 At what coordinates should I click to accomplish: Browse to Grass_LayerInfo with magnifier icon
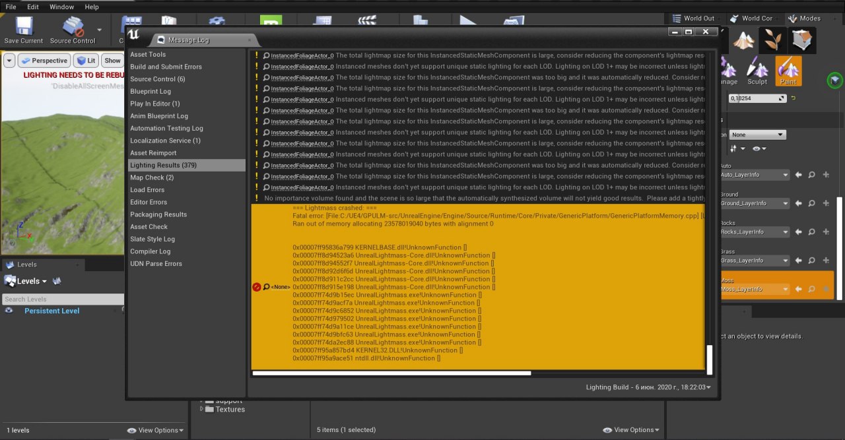click(812, 260)
